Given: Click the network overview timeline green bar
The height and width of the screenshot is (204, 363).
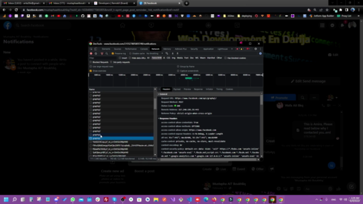Looking at the screenshot, I should (x=188, y=78).
